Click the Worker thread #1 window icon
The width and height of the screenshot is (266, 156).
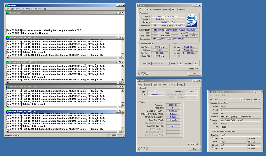(7, 38)
